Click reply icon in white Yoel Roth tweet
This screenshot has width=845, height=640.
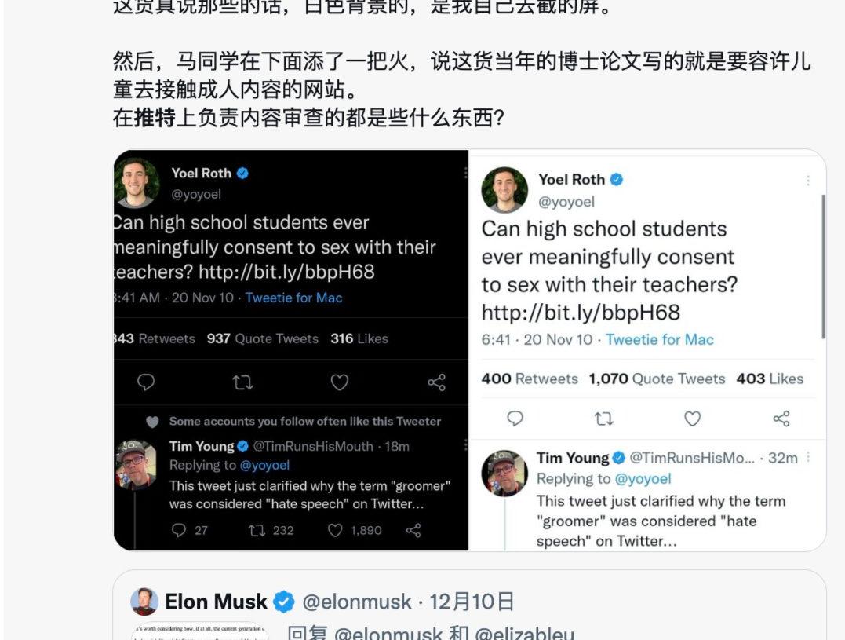coord(515,419)
